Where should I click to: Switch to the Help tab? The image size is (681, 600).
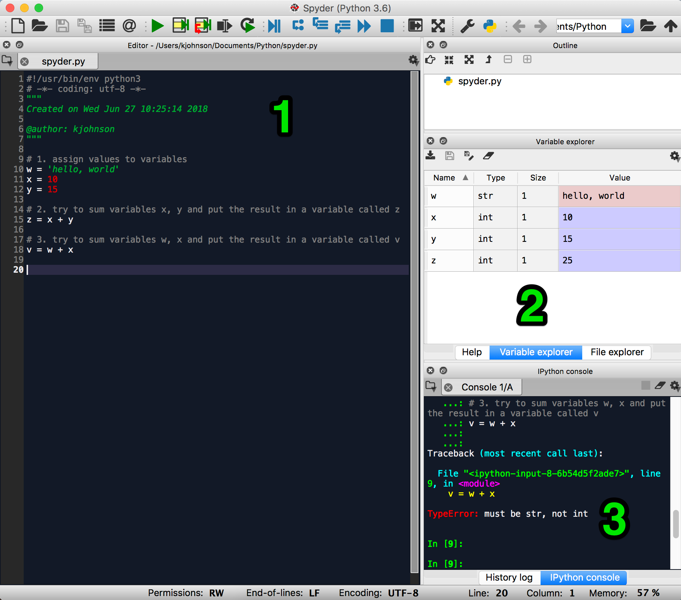[x=472, y=352]
